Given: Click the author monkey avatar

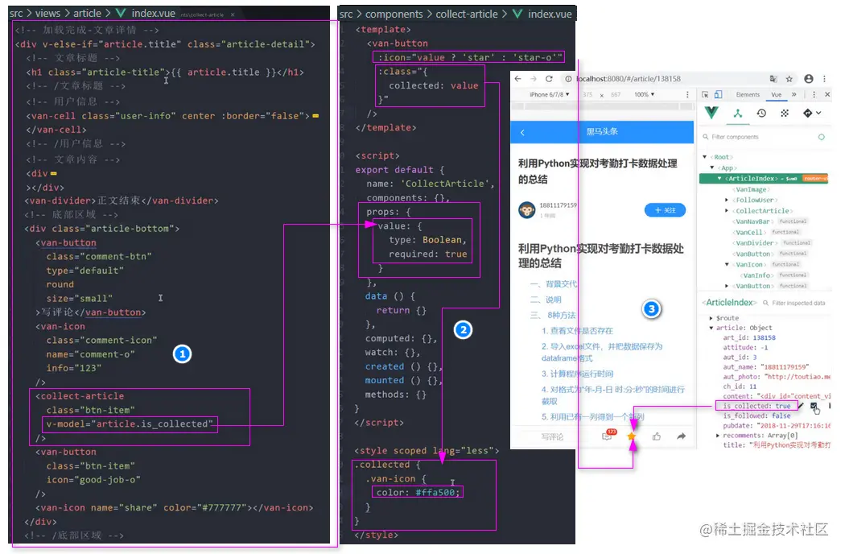Looking at the screenshot, I should [x=526, y=210].
